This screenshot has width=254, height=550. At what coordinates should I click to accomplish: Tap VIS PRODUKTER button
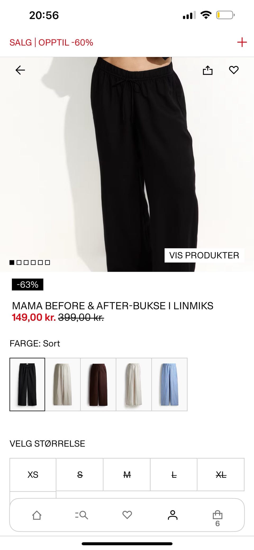click(x=204, y=255)
